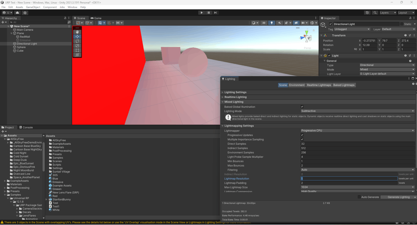Disable the Light component checkbox

(x=329, y=56)
